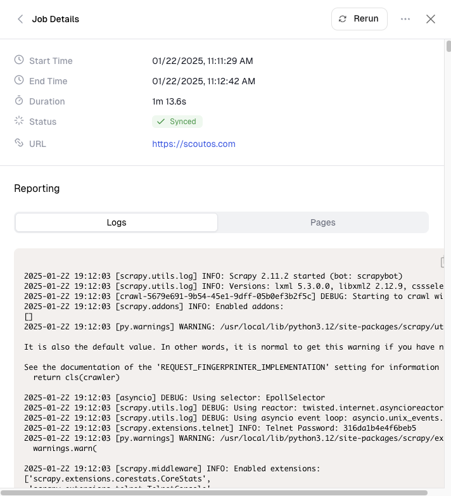Click the clock icon beside End Time
The image size is (451, 496).
tap(19, 80)
